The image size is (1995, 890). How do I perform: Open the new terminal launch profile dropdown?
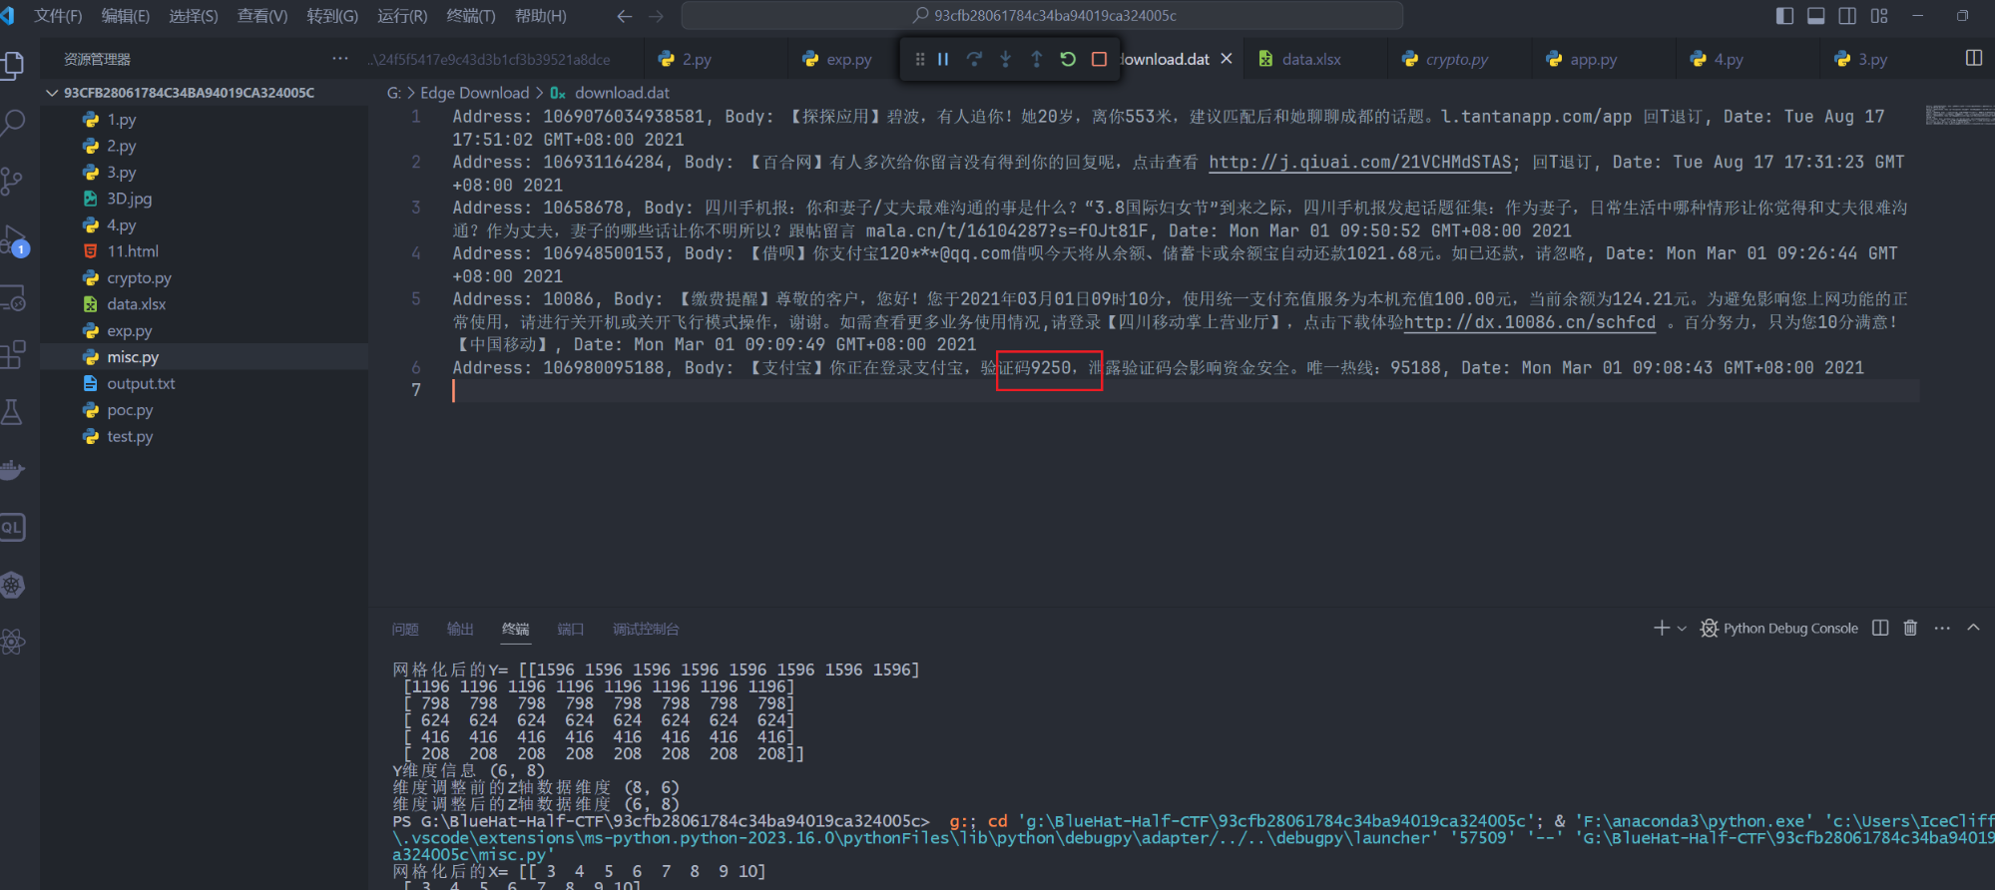click(1682, 628)
